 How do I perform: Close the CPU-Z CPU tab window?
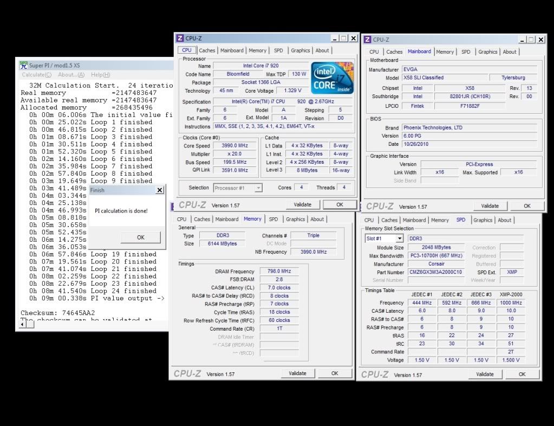[x=353, y=38]
